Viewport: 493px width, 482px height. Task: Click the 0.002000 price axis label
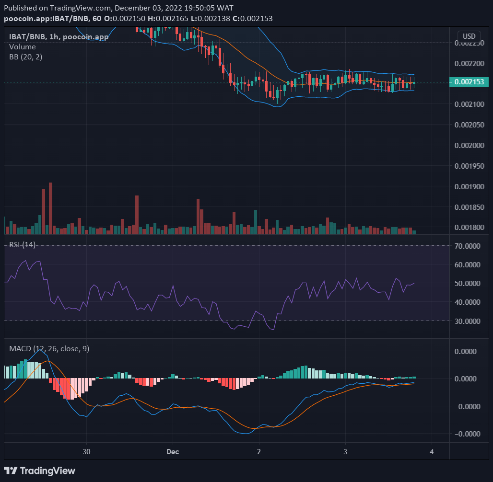469,146
